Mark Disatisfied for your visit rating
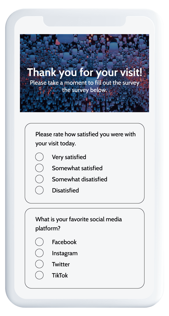Viewport: 169px width, 316px height. (39, 190)
